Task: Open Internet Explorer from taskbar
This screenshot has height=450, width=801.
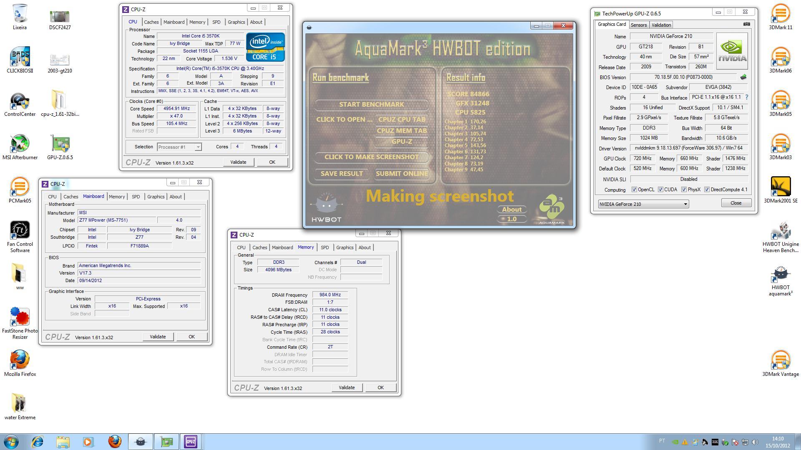Action: pyautogui.click(x=38, y=441)
